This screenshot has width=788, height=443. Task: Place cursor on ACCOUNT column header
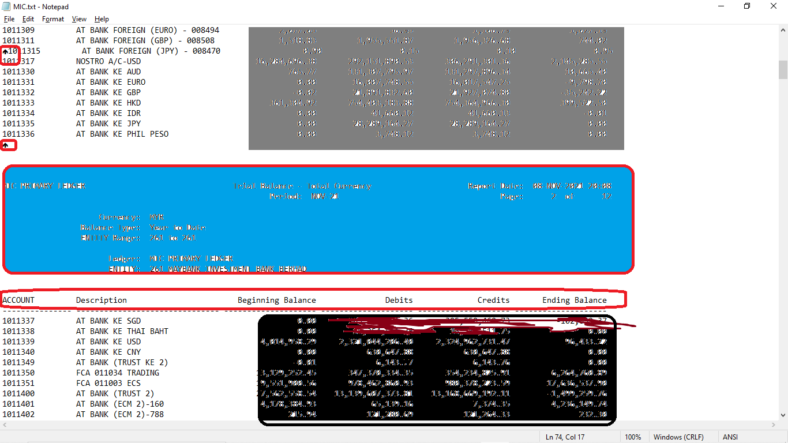point(18,300)
